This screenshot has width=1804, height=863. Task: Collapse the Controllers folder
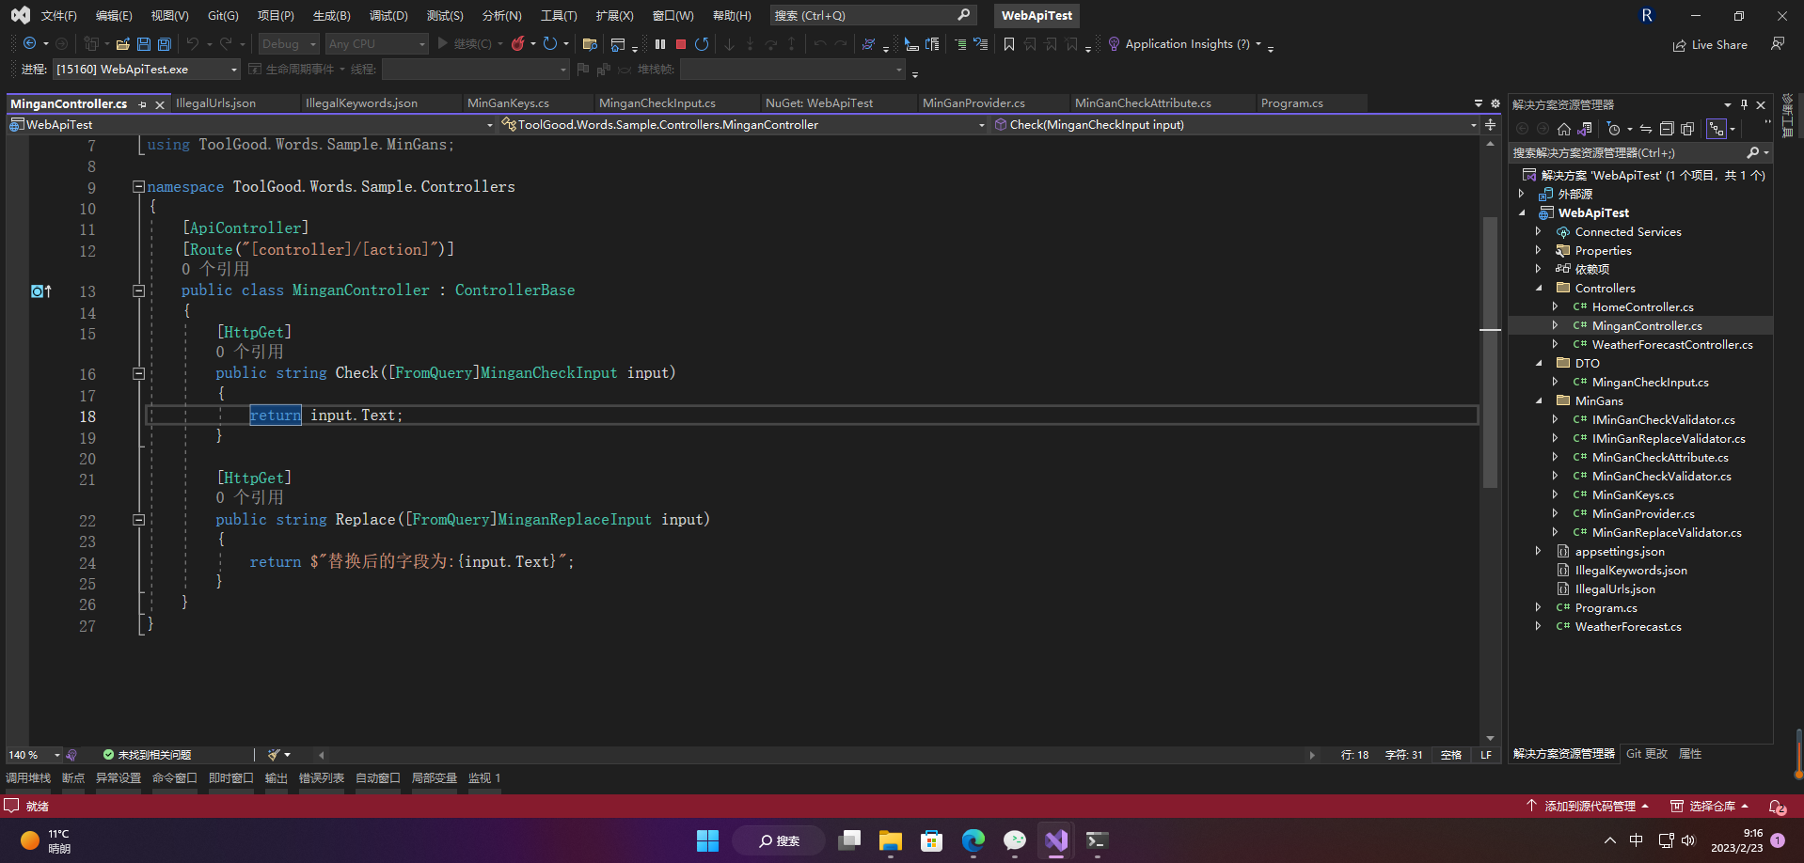pyautogui.click(x=1540, y=288)
